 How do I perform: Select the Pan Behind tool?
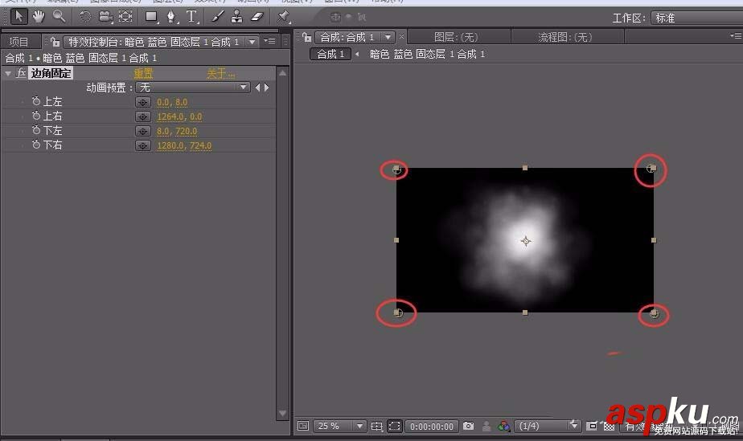[125, 17]
